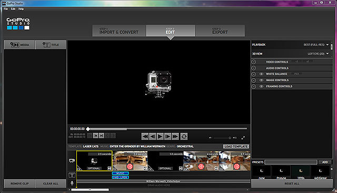Click the loud volume speaker icon
The height and width of the screenshot is (193, 337).
click(x=235, y=138)
